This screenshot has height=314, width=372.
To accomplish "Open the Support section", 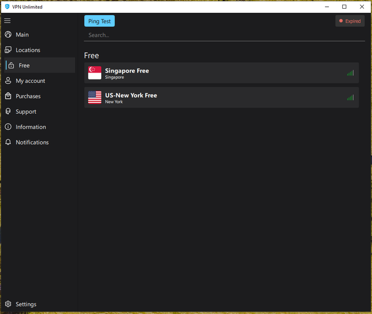I will coord(40,111).
